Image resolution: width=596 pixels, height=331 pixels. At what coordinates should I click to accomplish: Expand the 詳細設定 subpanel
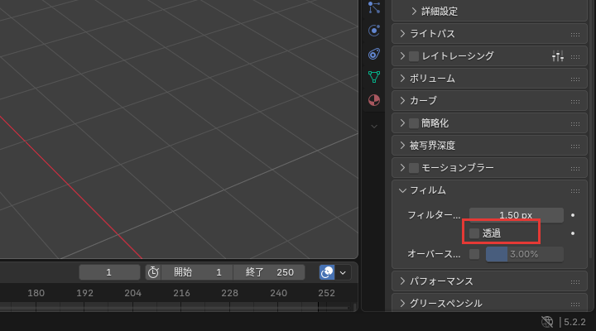(x=415, y=12)
